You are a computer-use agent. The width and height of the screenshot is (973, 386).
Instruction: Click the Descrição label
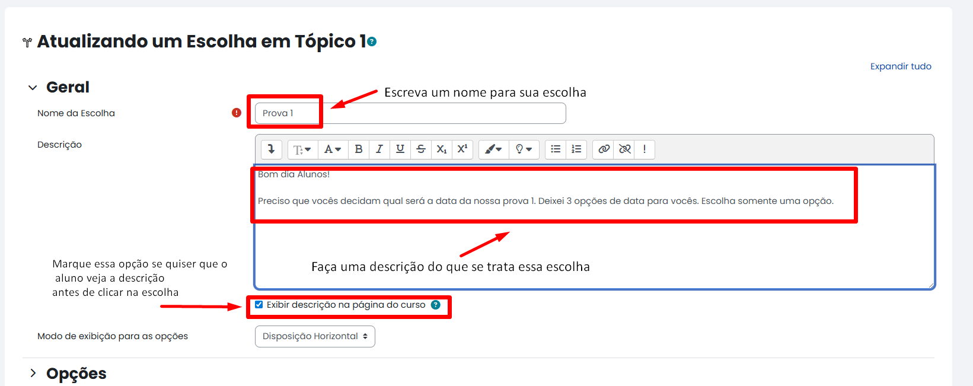point(59,145)
